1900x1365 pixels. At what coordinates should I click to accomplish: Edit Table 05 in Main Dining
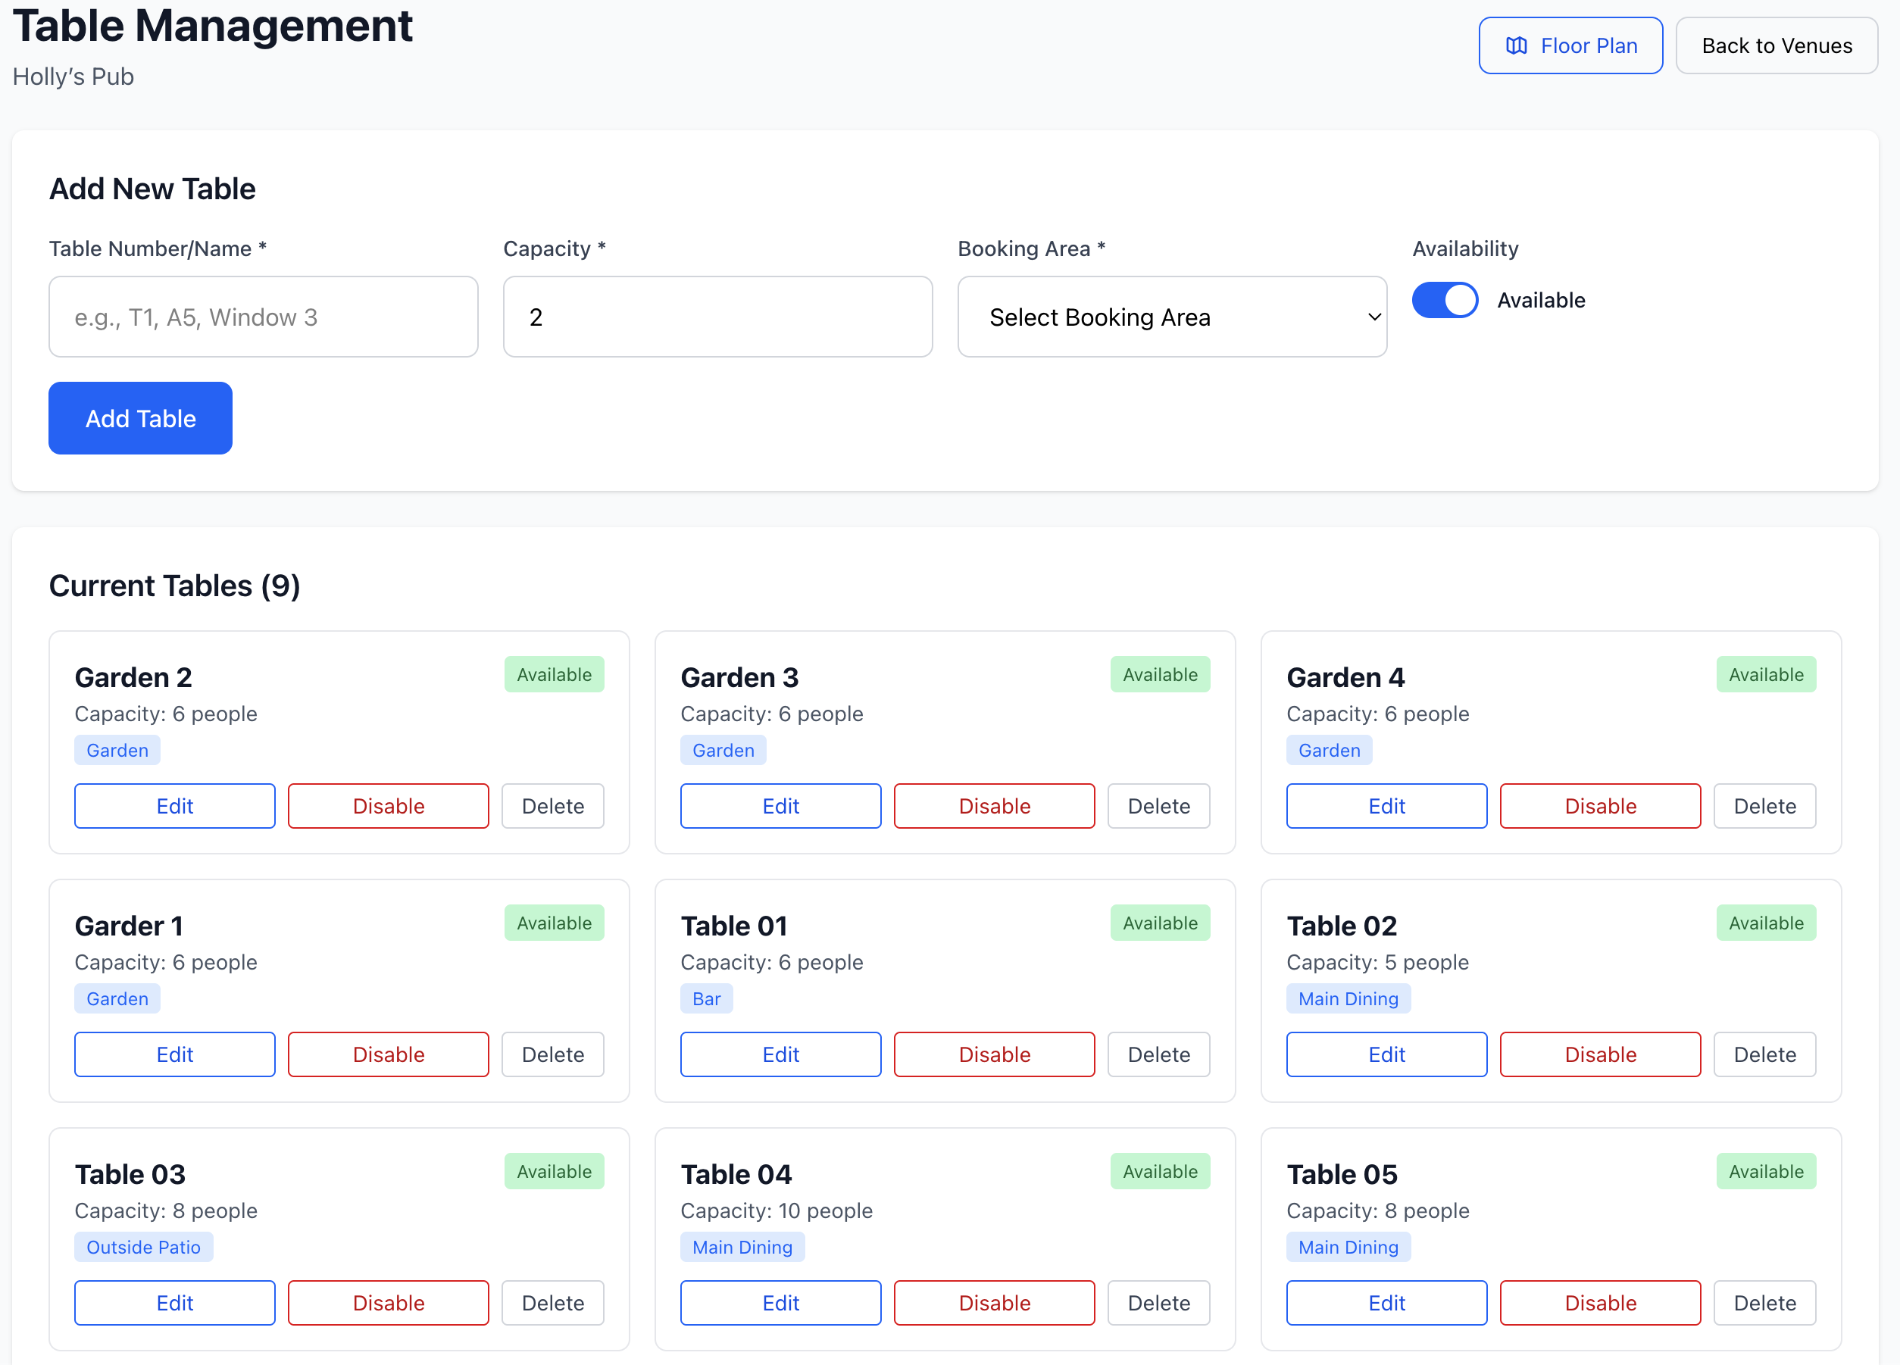pos(1386,1302)
